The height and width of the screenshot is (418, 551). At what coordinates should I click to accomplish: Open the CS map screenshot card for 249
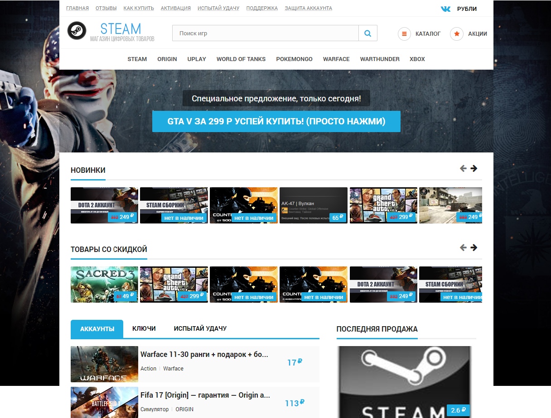[450, 205]
